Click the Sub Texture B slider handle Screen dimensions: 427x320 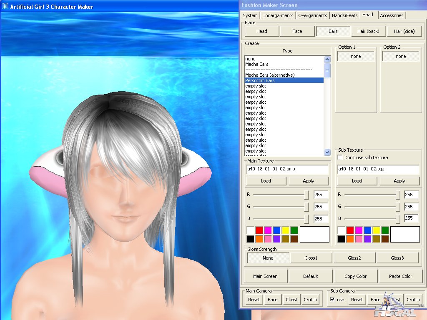(397, 218)
